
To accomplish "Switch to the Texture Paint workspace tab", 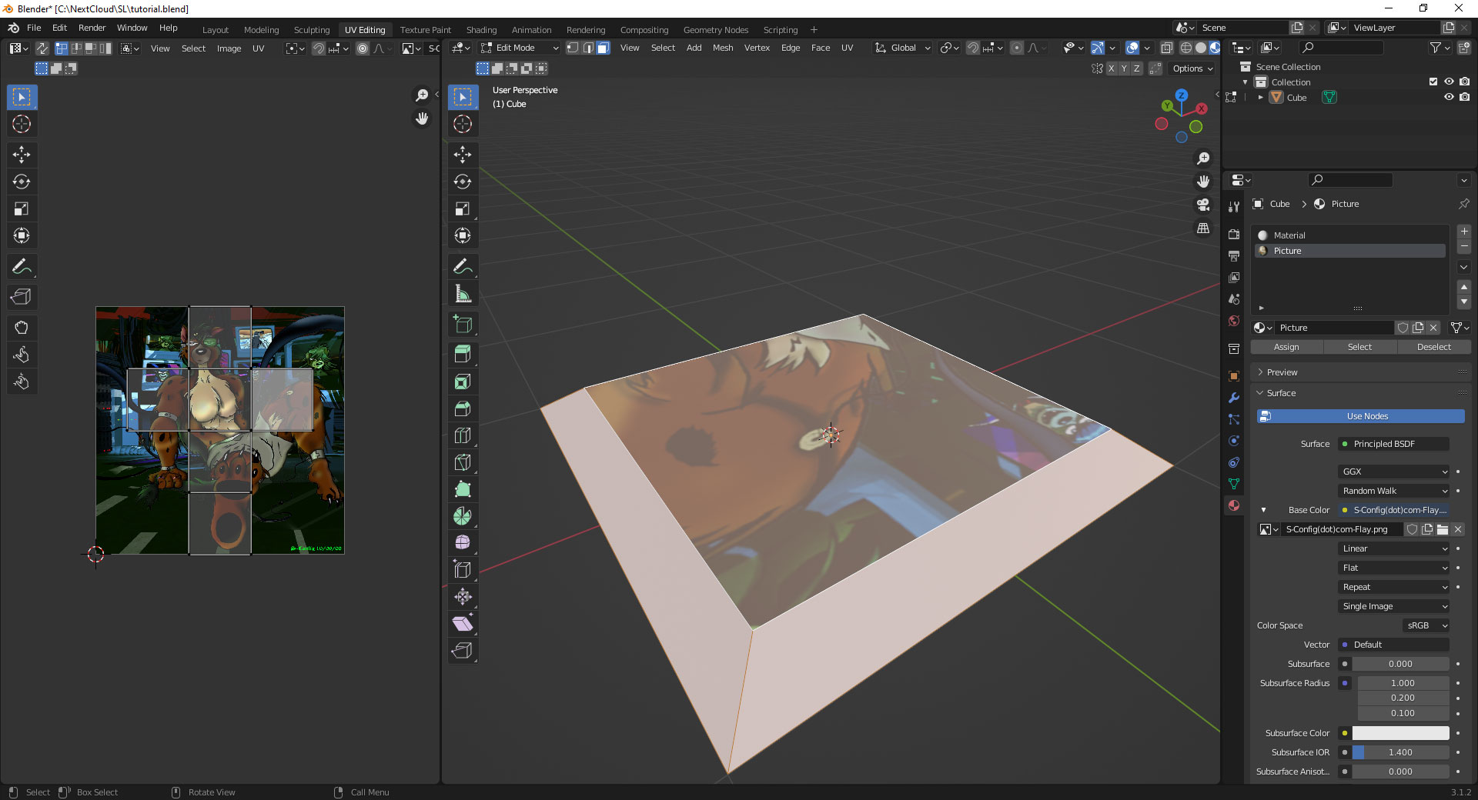I will [425, 30].
